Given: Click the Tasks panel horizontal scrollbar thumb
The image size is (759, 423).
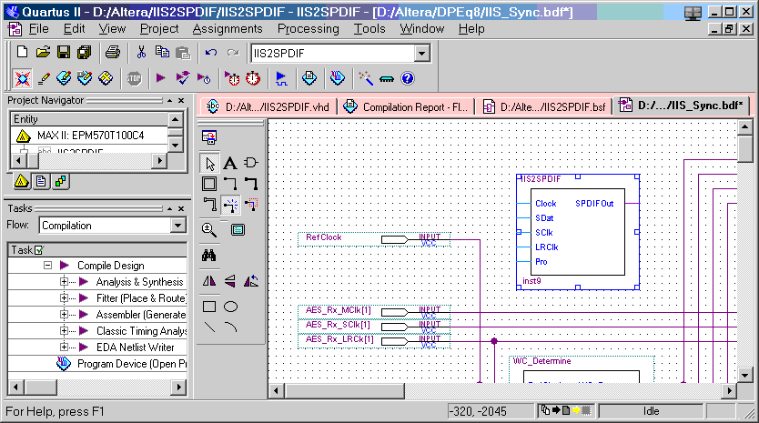Looking at the screenshot, I should [41, 387].
